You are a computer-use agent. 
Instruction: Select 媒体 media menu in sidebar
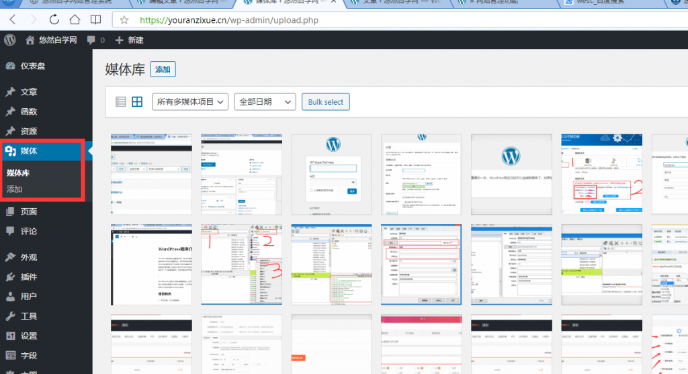(46, 151)
